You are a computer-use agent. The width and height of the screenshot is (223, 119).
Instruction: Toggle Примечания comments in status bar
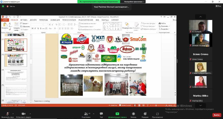[125, 105]
